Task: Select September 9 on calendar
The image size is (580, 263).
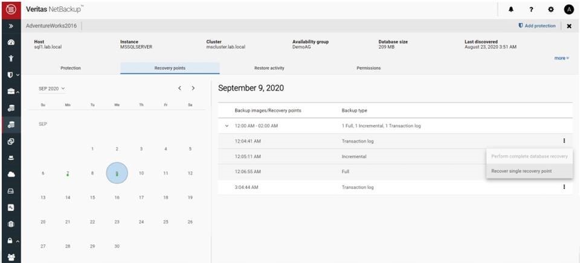Action: [117, 173]
